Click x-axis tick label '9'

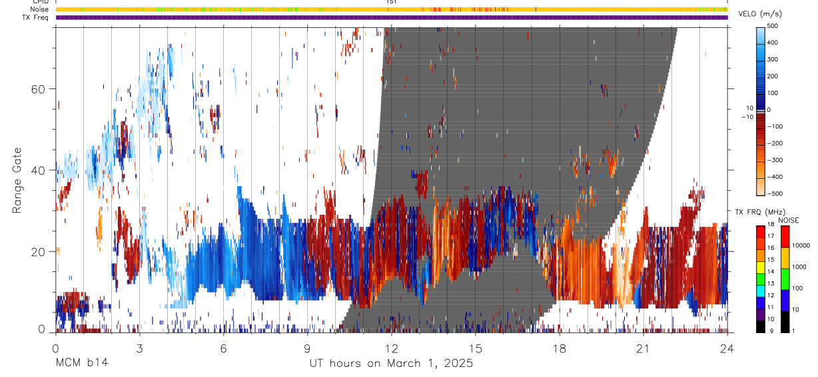click(308, 348)
